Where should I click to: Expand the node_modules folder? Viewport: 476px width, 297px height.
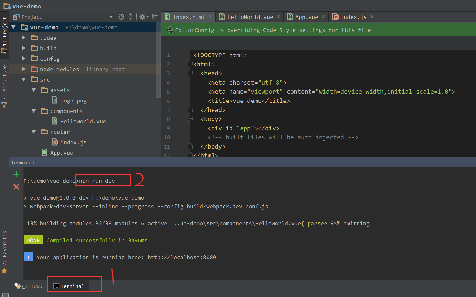[x=24, y=69]
